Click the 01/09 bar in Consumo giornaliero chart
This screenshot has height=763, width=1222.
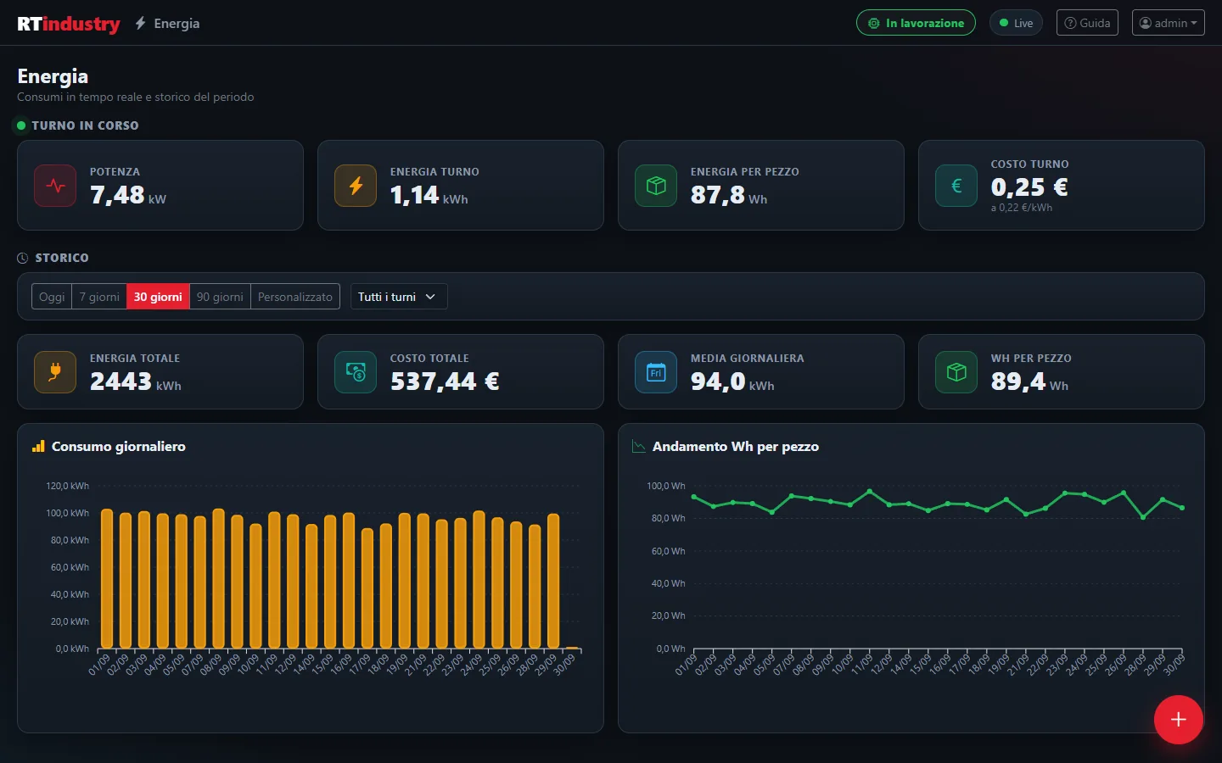pyautogui.click(x=107, y=578)
